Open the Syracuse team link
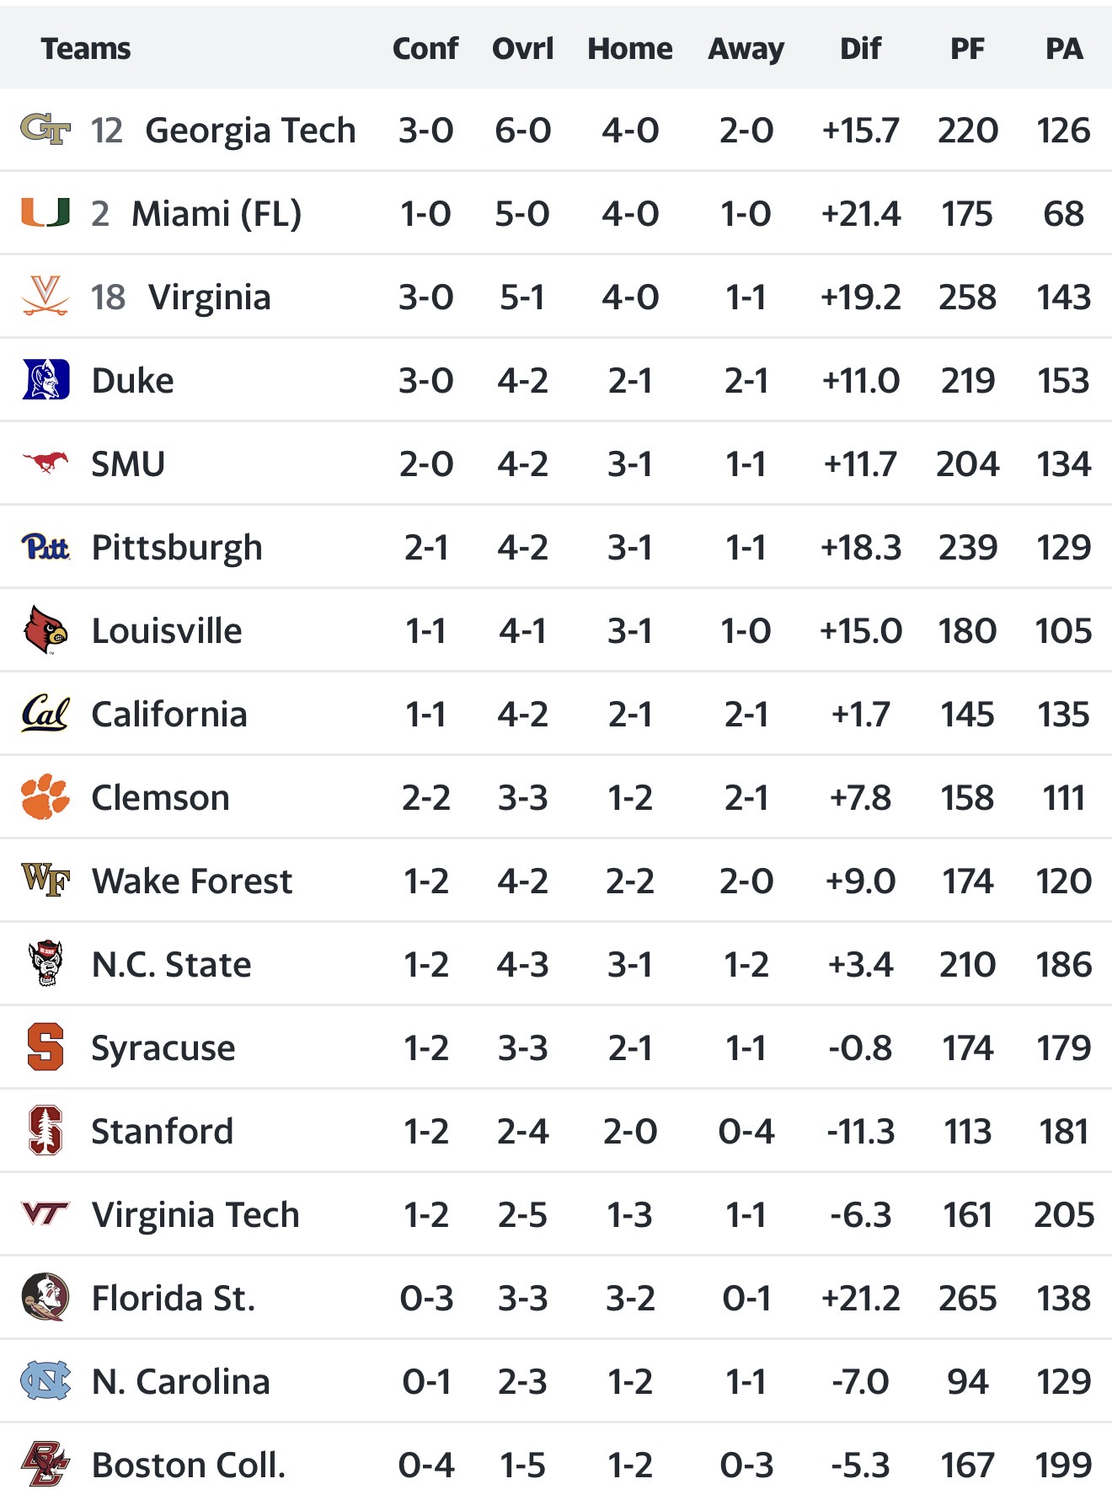The image size is (1112, 1500). click(x=163, y=1048)
